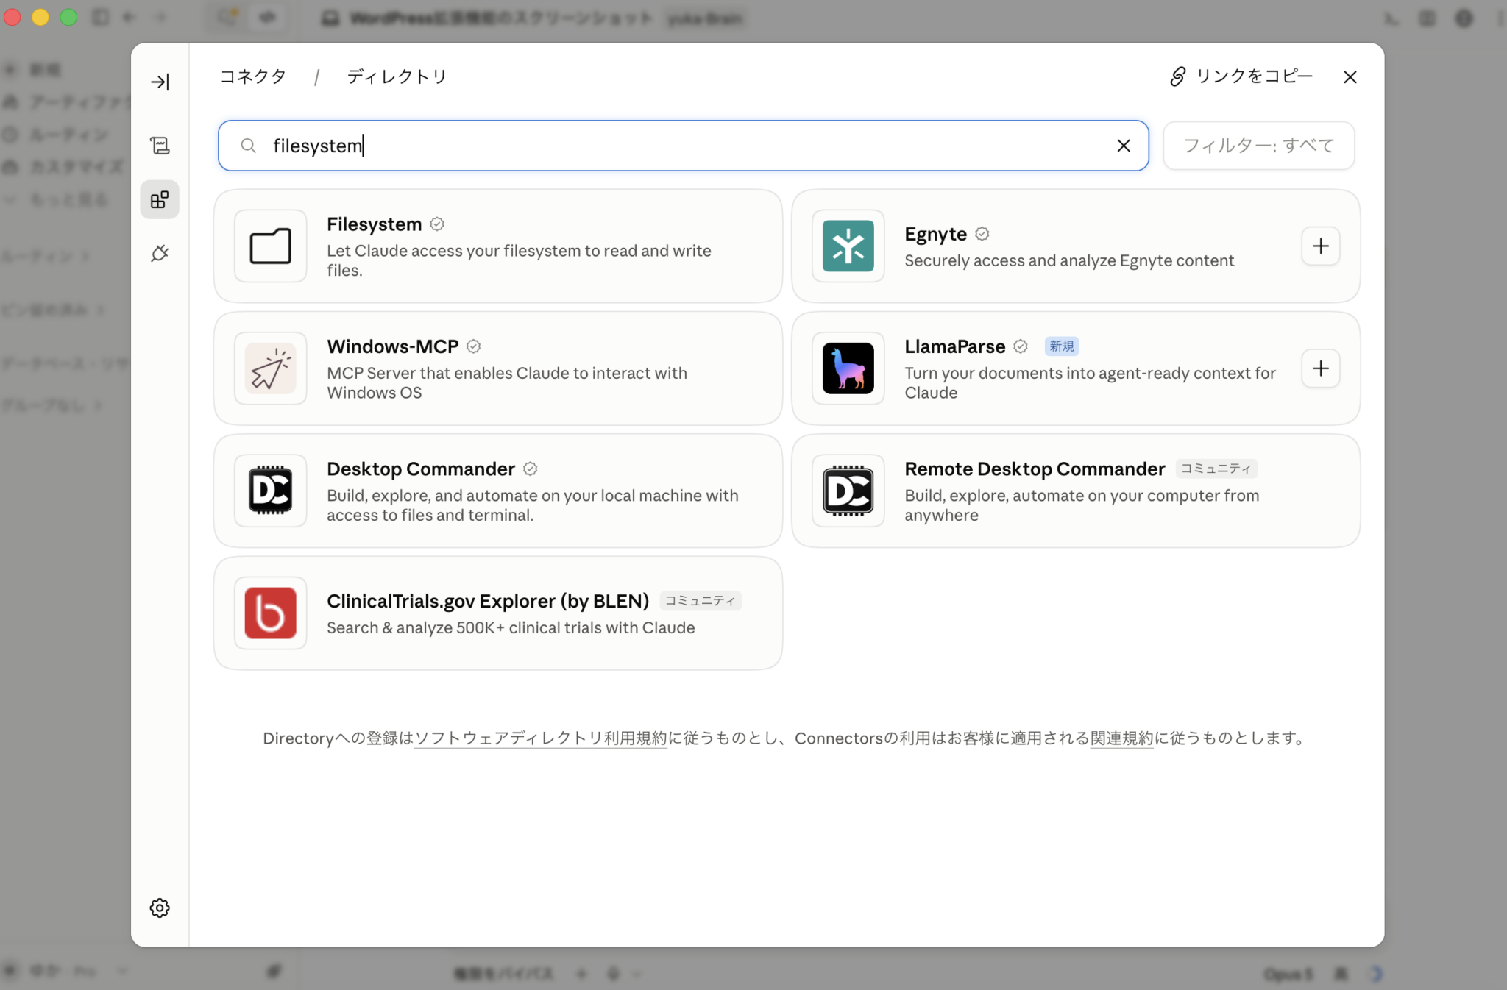
Task: Click the collapse sidebar arrow icon
Action: point(160,82)
